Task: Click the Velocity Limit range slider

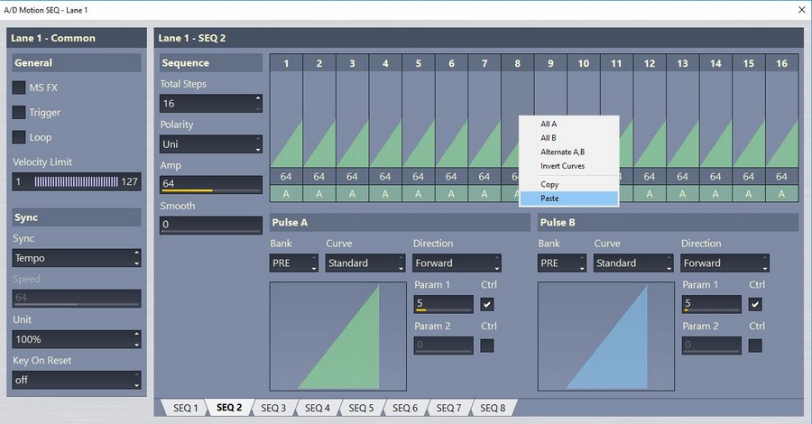Action: click(76, 181)
